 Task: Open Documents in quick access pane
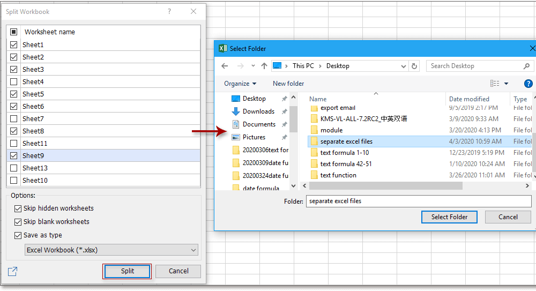(x=259, y=124)
